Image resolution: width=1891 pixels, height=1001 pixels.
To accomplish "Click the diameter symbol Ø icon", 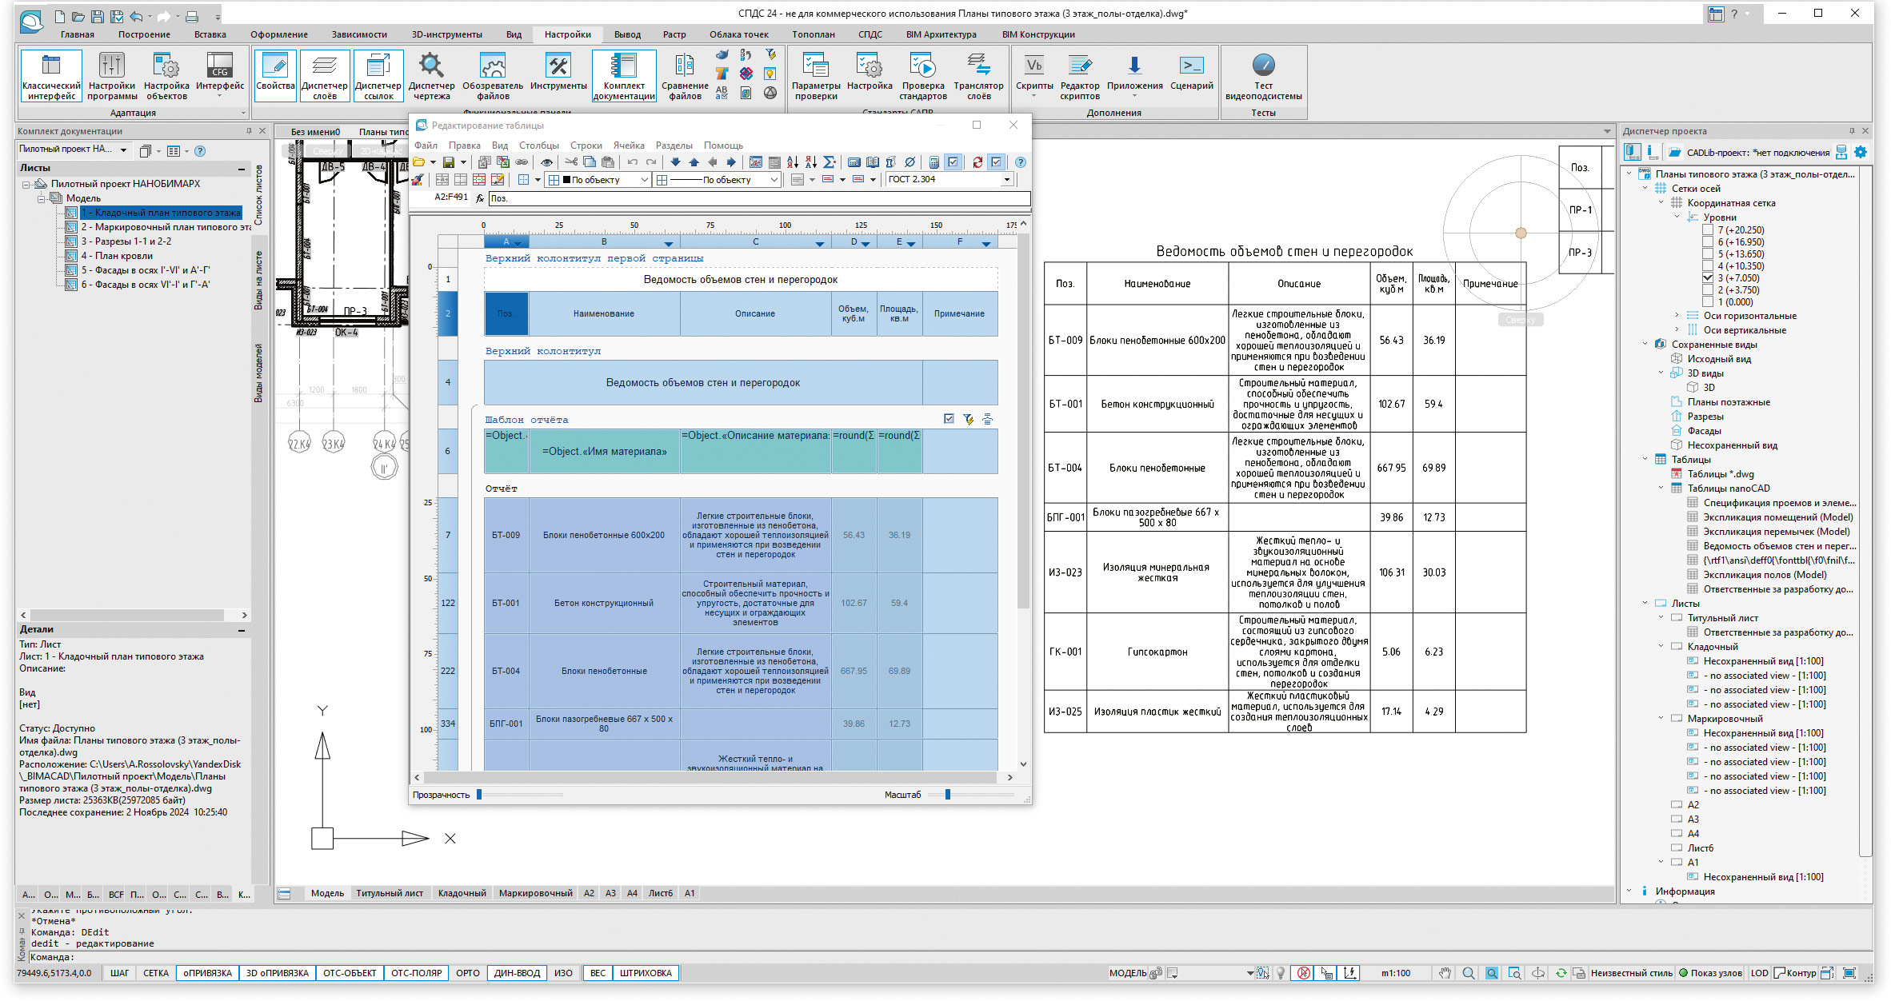I will [x=910, y=162].
